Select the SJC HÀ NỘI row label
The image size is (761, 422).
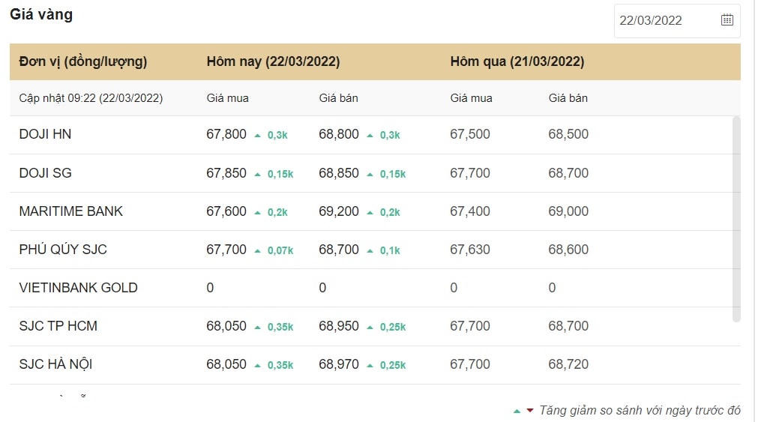pyautogui.click(x=55, y=364)
